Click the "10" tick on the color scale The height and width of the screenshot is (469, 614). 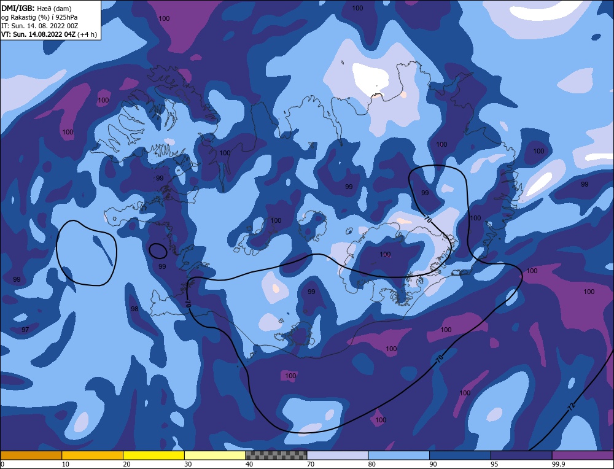(x=66, y=464)
